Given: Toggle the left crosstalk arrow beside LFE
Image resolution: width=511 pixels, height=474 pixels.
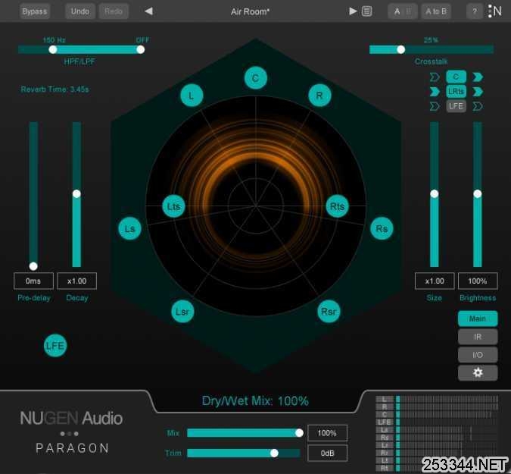Looking at the screenshot, I should (435, 106).
